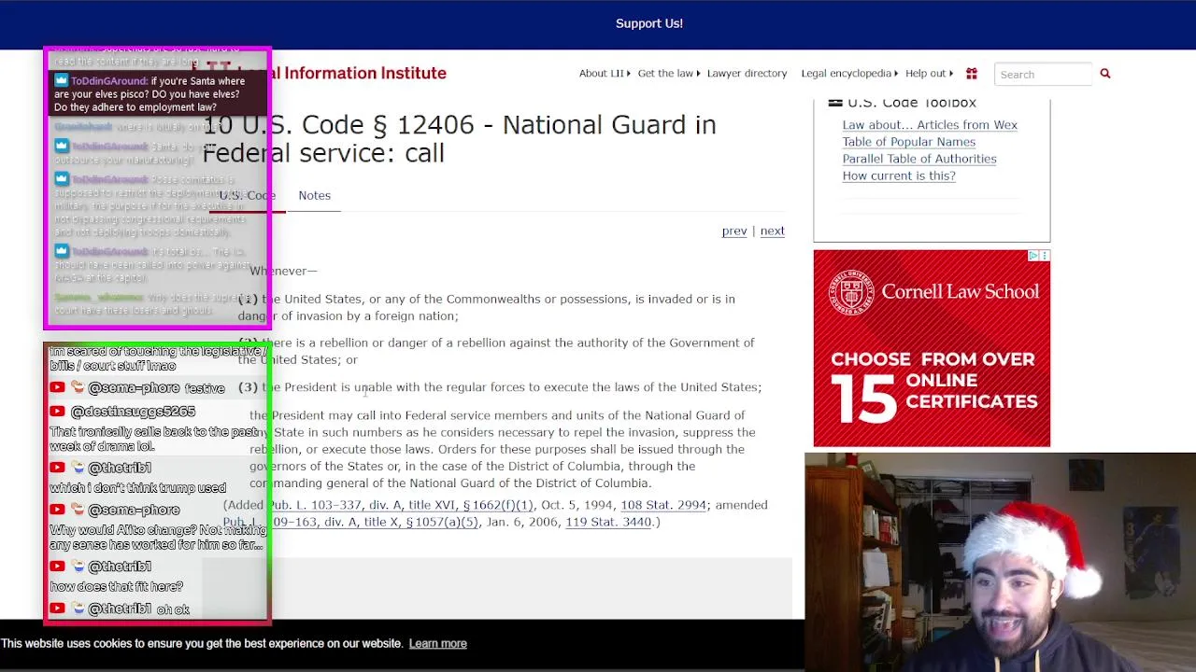
Task: Click paragraph (1) about invasion by foreign nation
Action: (x=487, y=307)
